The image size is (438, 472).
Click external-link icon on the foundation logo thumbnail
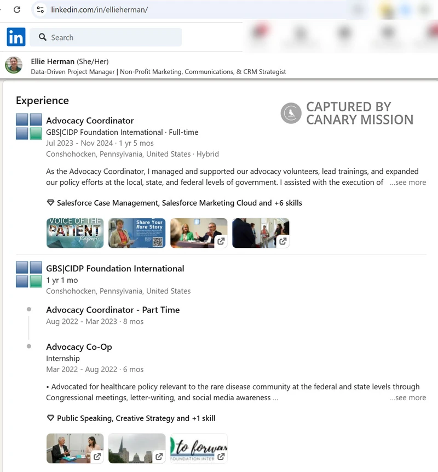(x=221, y=456)
